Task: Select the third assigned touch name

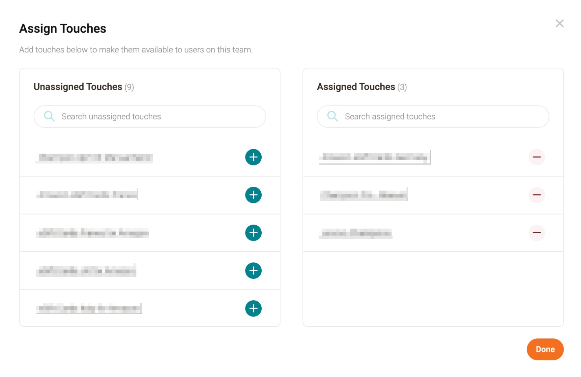Action: pyautogui.click(x=356, y=233)
